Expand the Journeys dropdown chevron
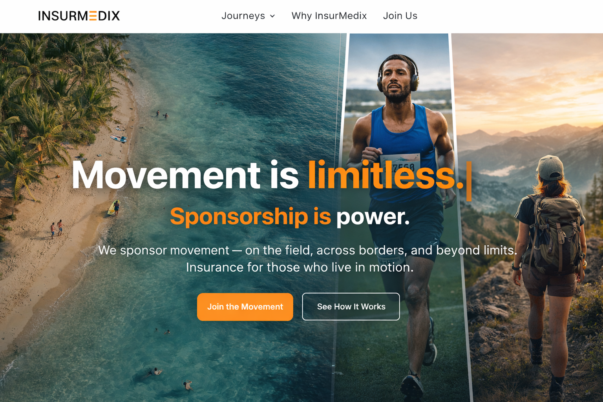Image resolution: width=603 pixels, height=402 pixels. 272,16
